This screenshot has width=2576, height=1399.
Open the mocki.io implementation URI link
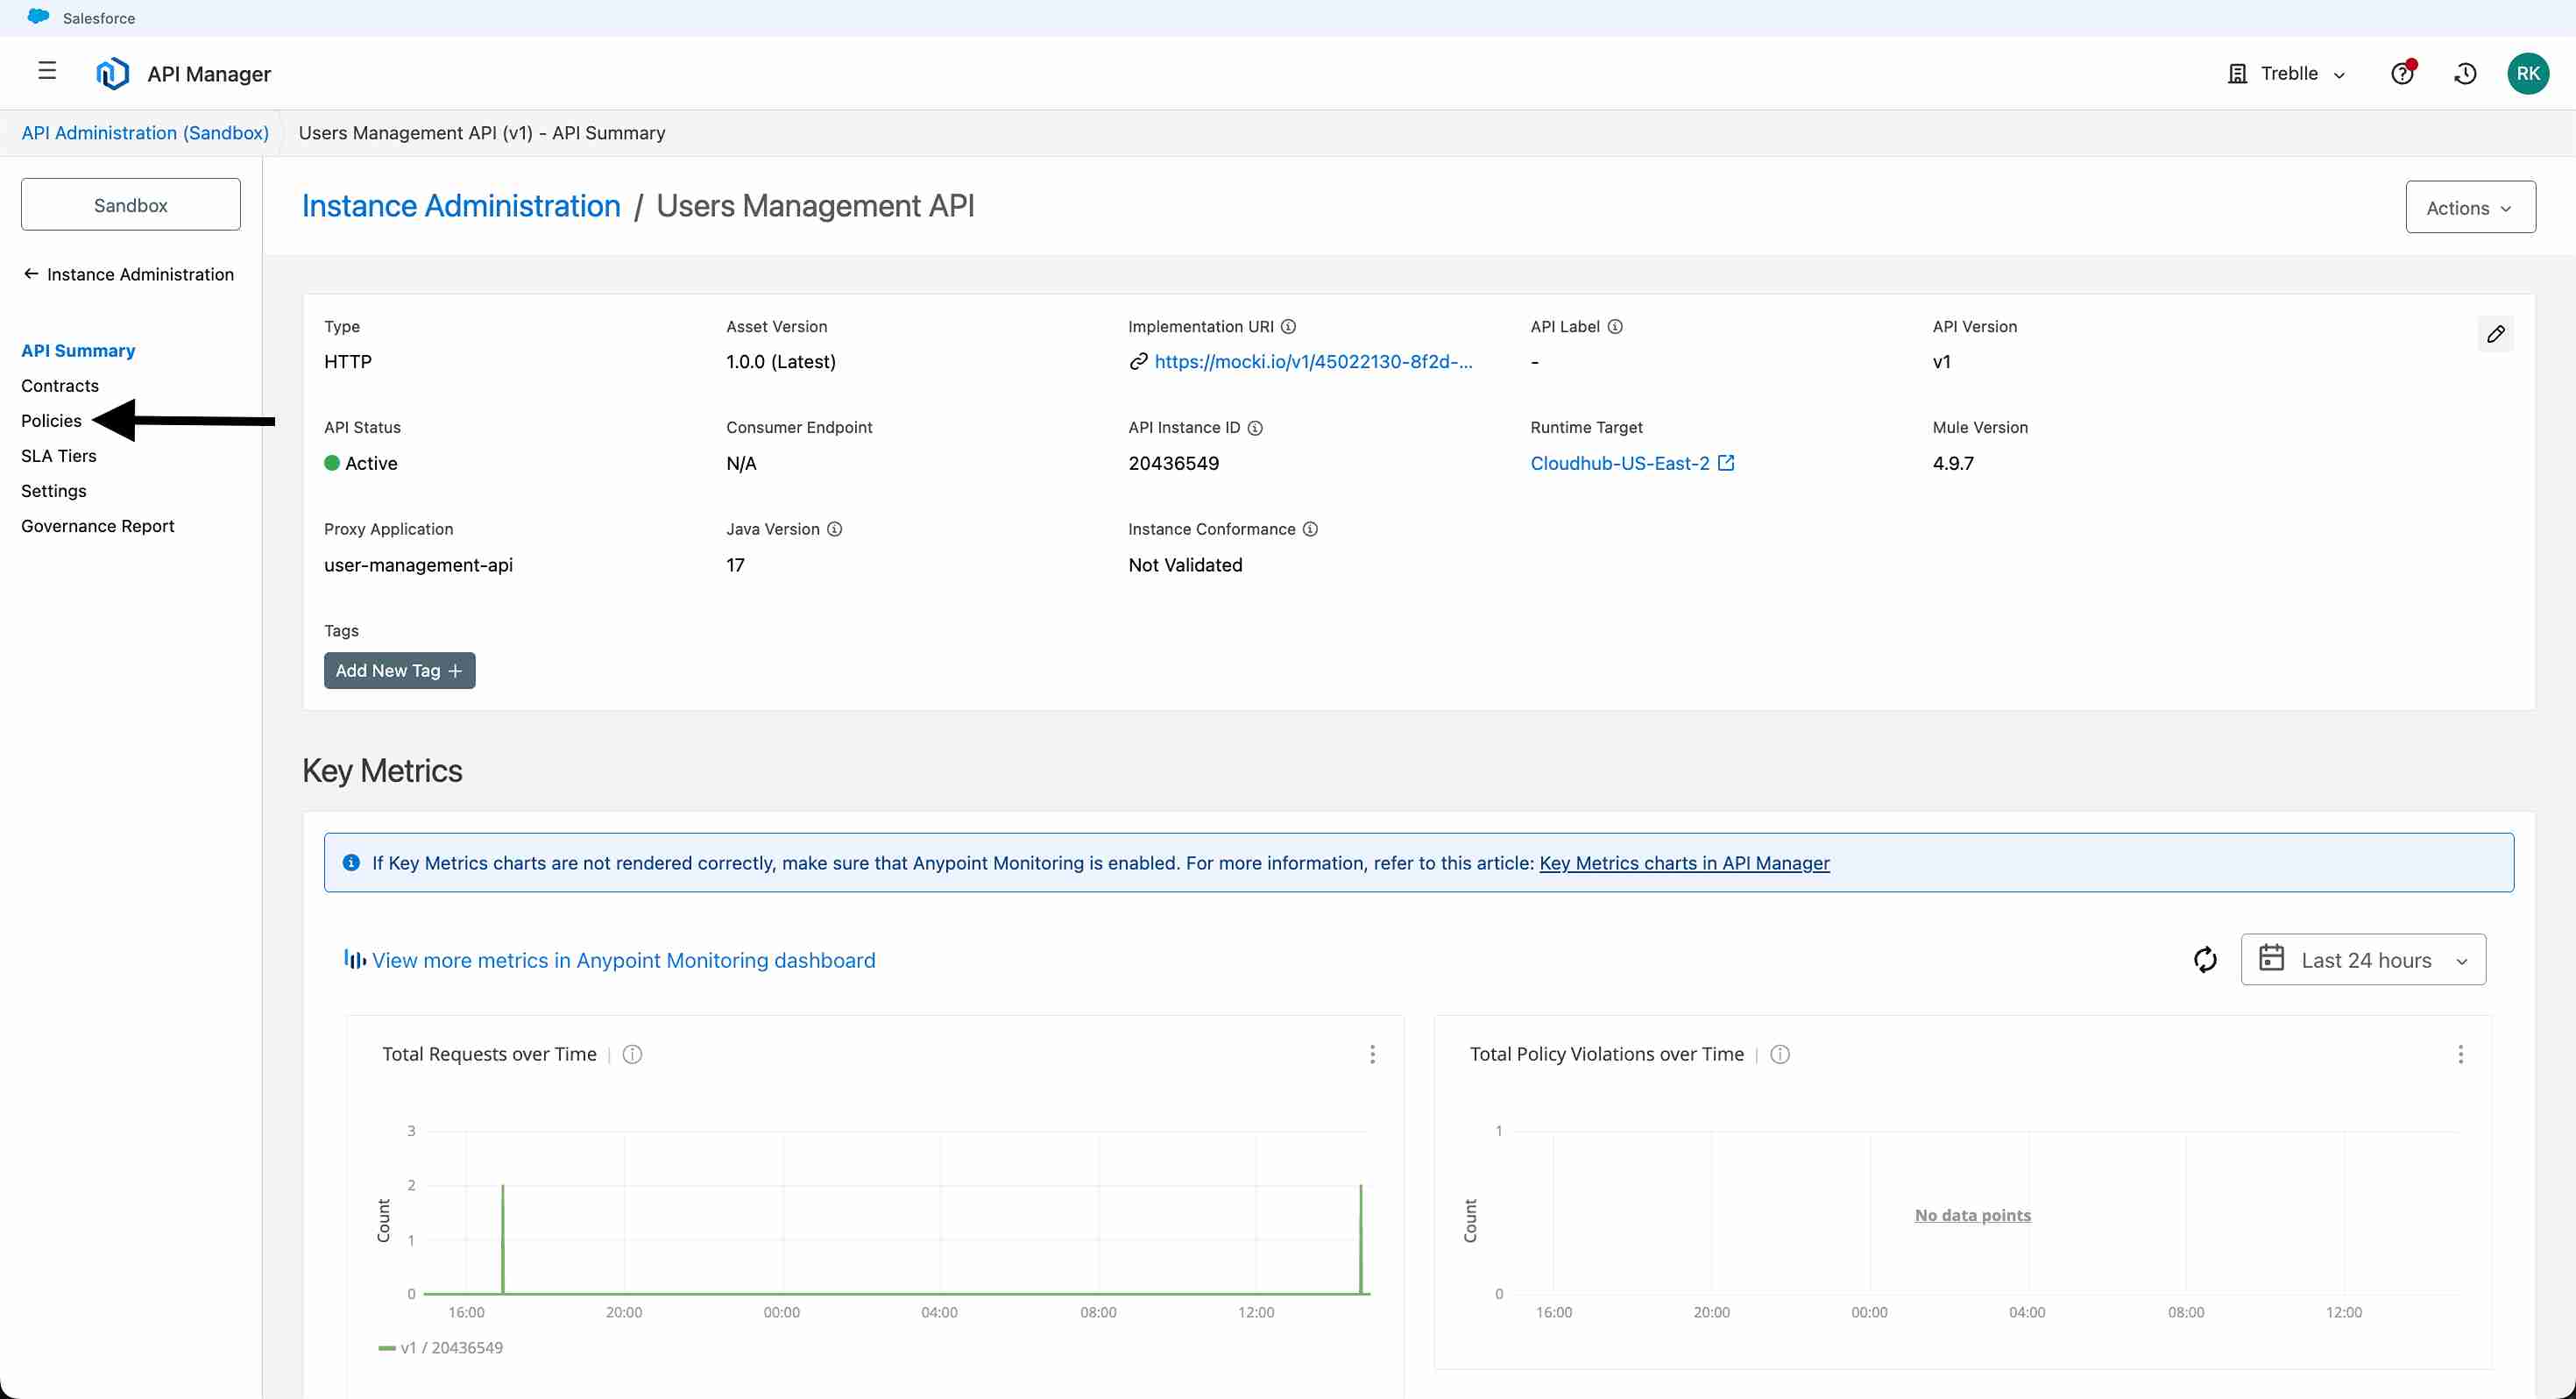(x=1313, y=361)
